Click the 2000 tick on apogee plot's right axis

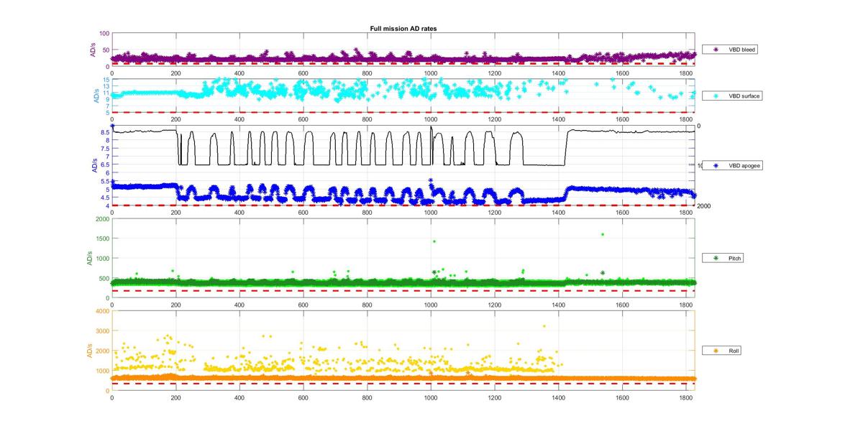pos(704,205)
